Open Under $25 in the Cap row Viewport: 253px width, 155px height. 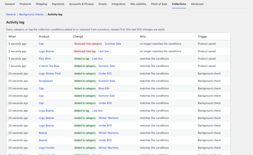105,103
